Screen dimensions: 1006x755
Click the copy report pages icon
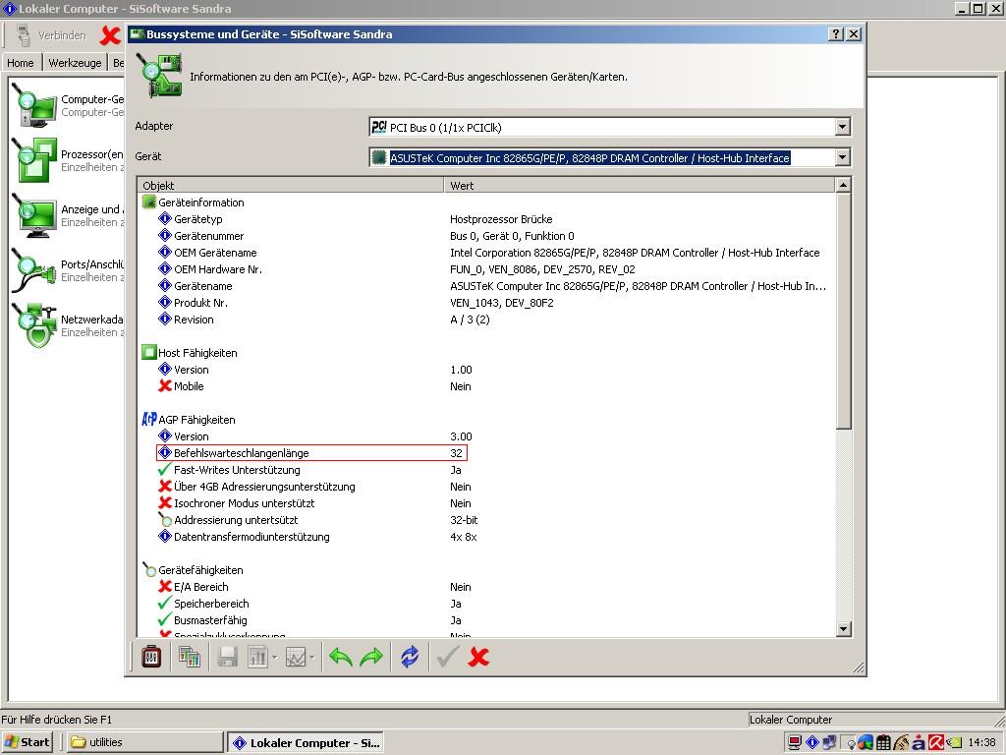tap(190, 657)
